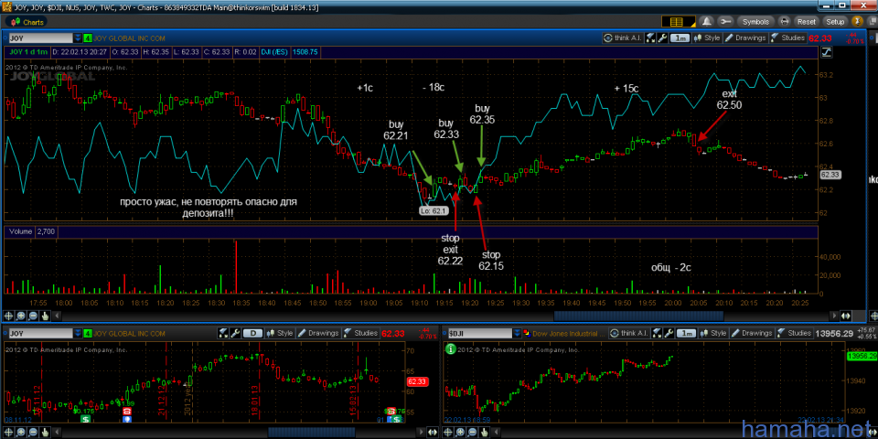This screenshot has width=878, height=439.
Task: Click the main chart scroll left arrow
Action: tap(56, 316)
